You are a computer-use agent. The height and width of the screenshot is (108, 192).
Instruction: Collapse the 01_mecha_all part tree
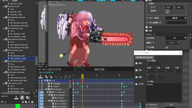click(48, 92)
